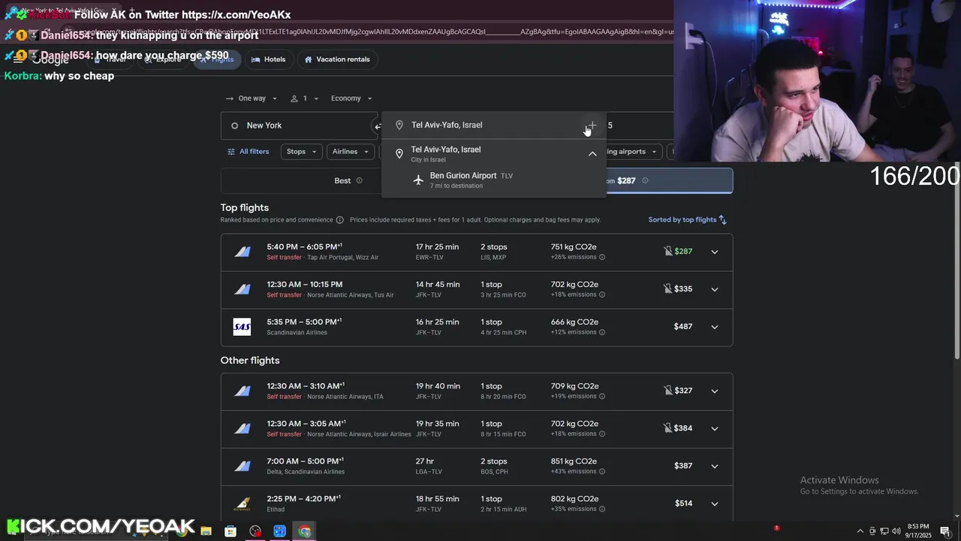Open All filters
The image size is (961, 541).
(248, 152)
